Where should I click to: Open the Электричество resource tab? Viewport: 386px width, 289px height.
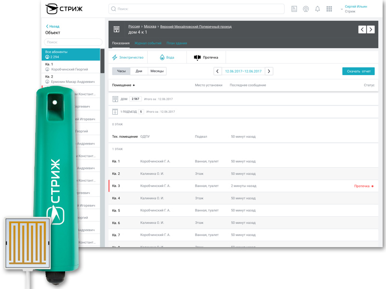tap(128, 57)
